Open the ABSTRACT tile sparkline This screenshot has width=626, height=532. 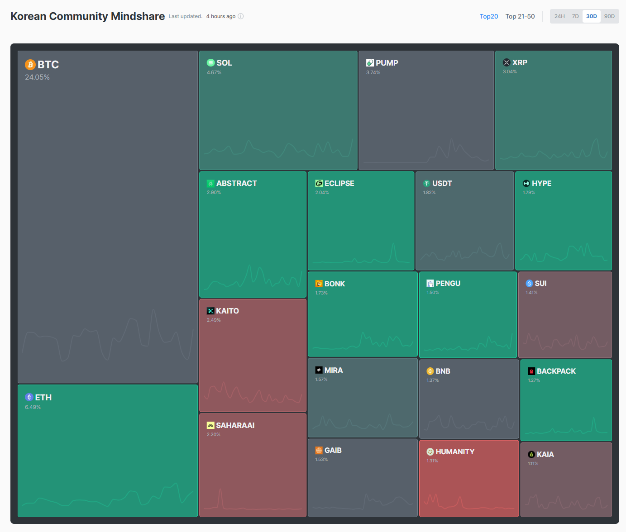(x=253, y=277)
